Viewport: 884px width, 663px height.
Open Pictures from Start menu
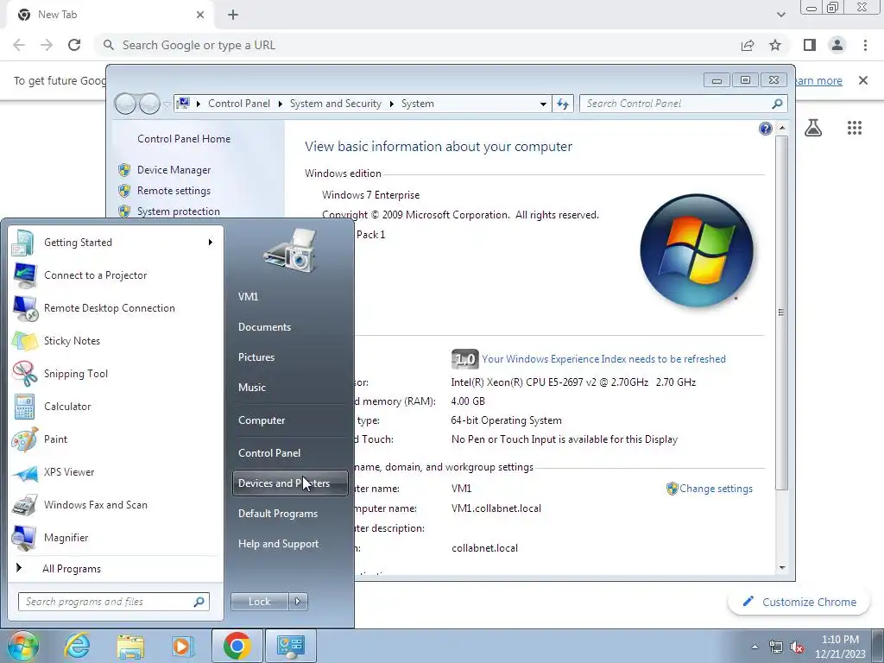pos(290,357)
